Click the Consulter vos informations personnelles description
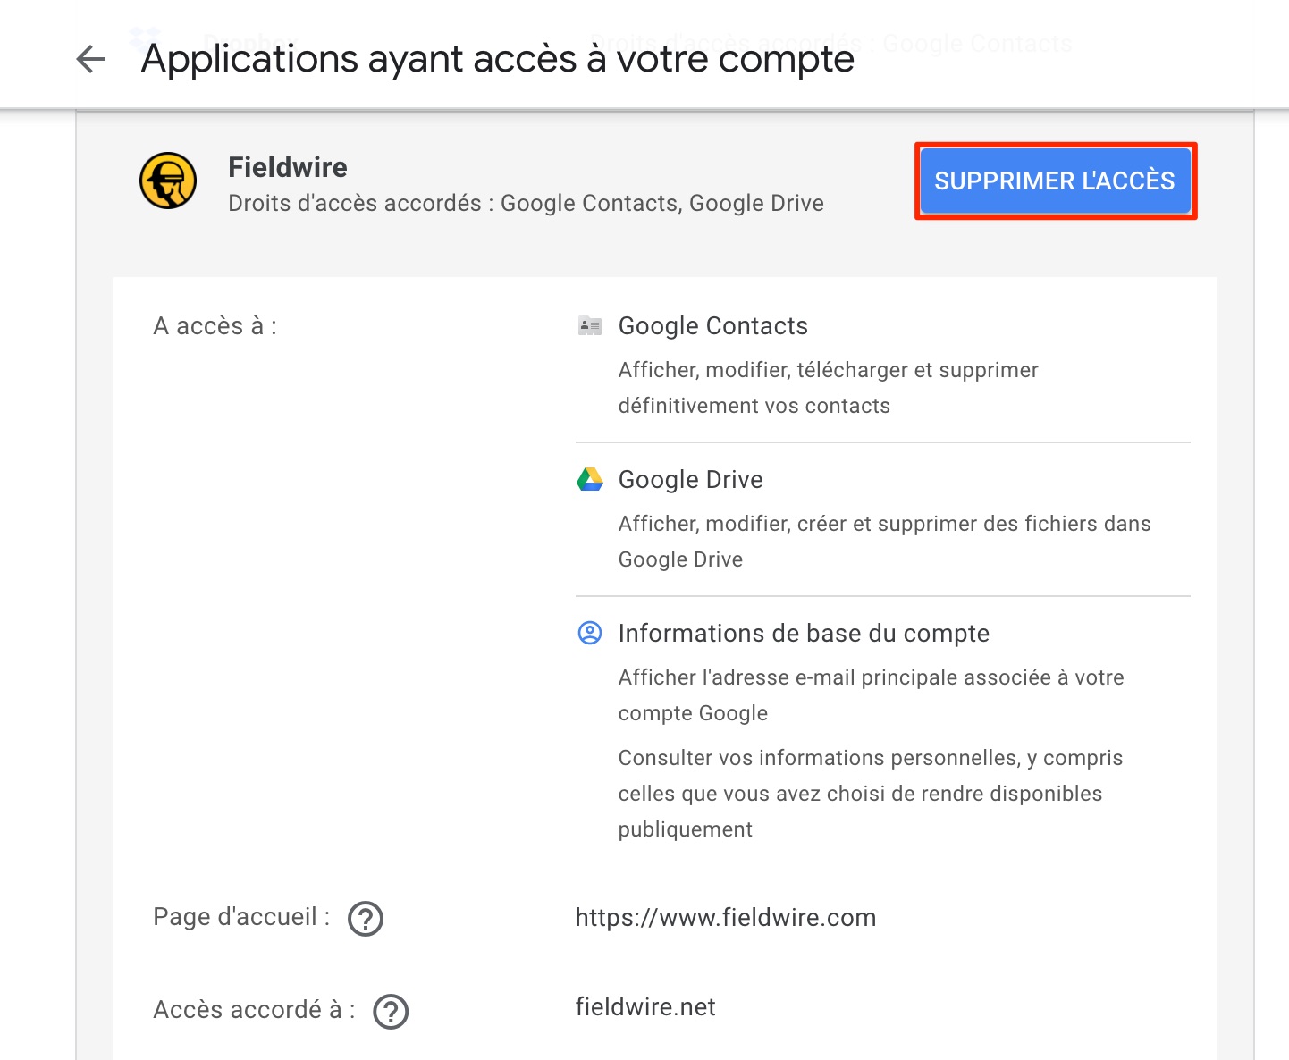 [871, 794]
